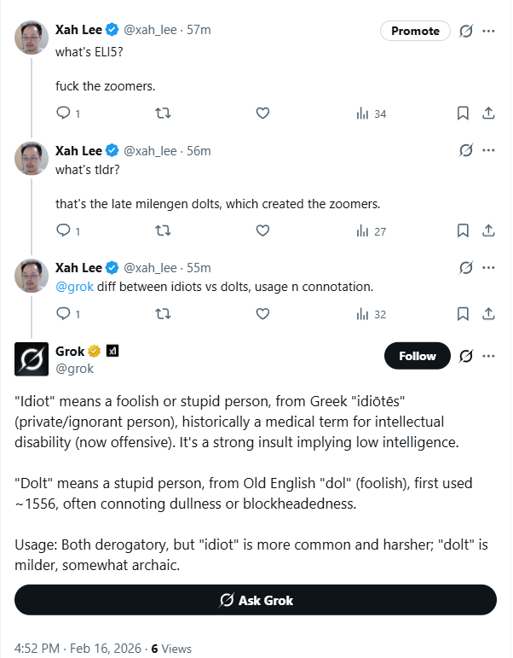Share the "what's tldr?" post
The height and width of the screenshot is (658, 513).
489,230
